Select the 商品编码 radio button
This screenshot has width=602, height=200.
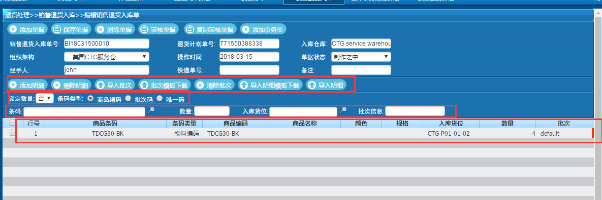point(90,98)
